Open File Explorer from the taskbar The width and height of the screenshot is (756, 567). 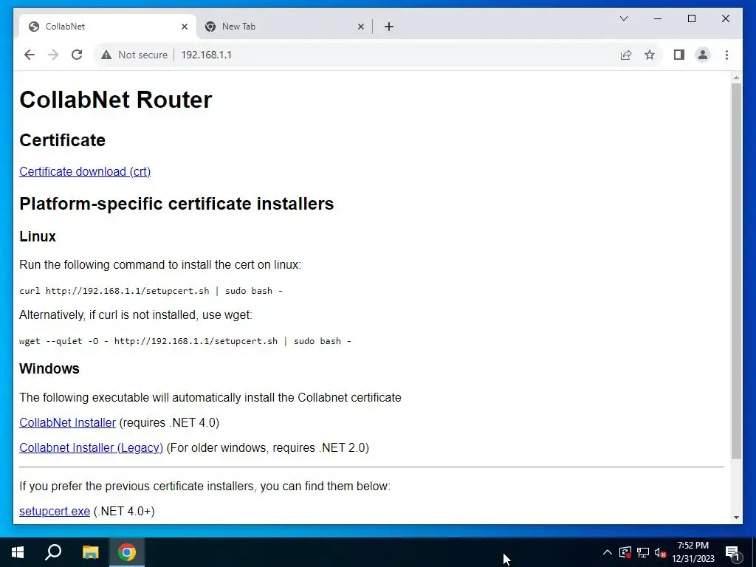coord(90,552)
